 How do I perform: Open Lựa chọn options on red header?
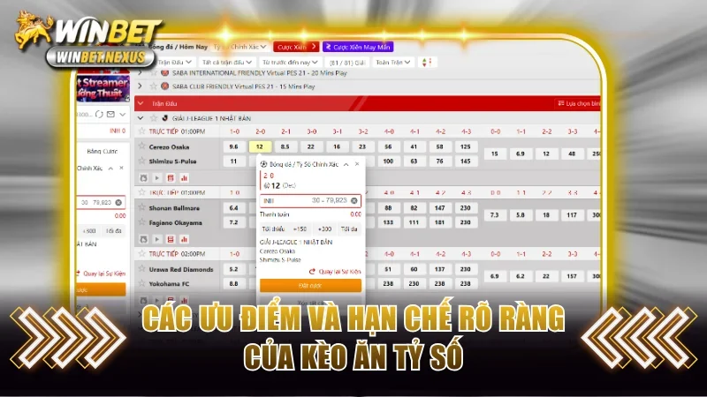click(x=579, y=103)
